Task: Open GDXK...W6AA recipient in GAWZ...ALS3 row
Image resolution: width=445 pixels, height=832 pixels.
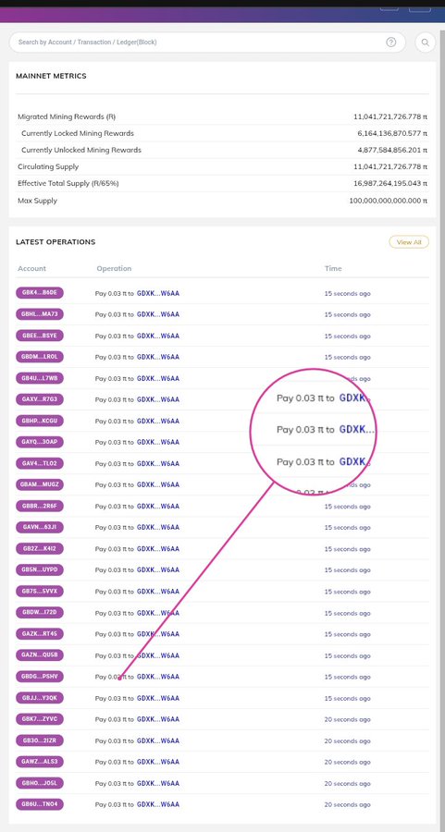Action: click(157, 762)
